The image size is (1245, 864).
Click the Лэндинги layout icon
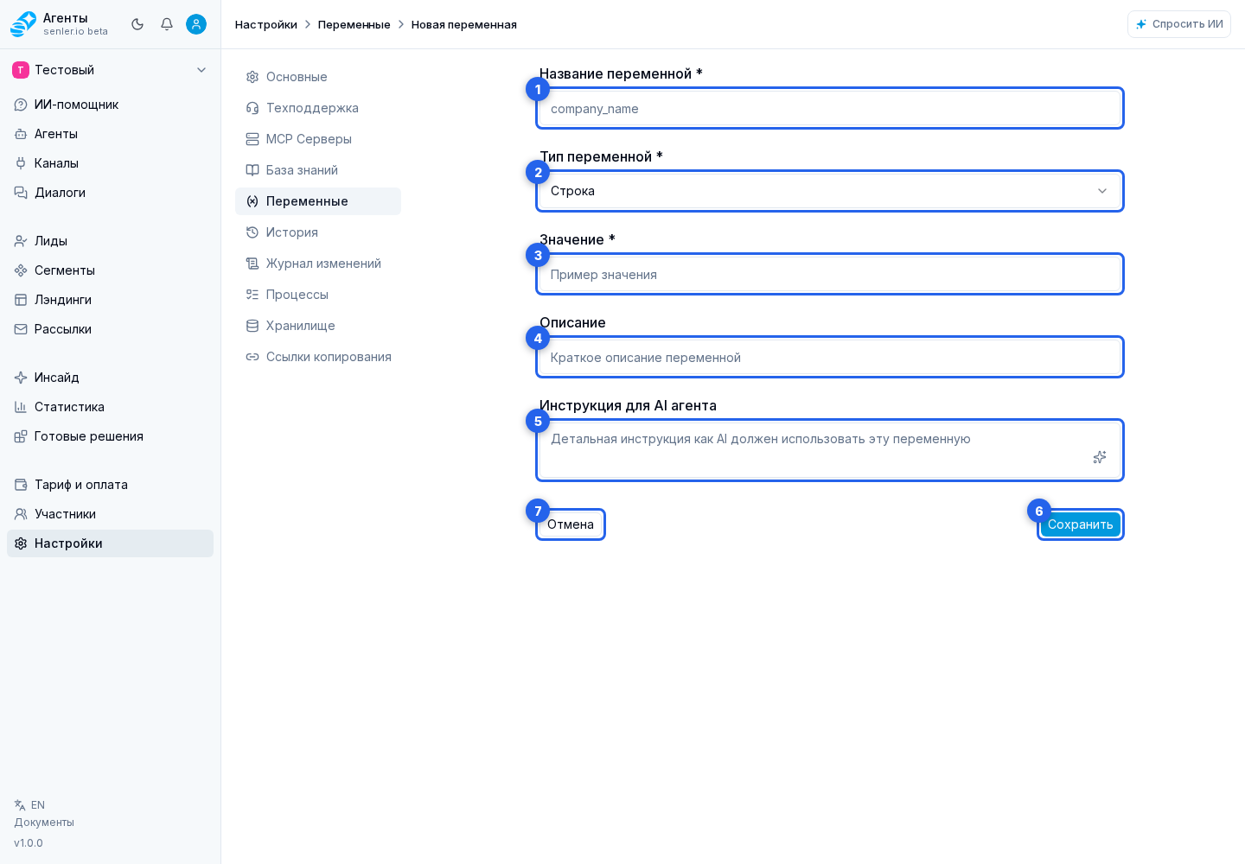21,300
